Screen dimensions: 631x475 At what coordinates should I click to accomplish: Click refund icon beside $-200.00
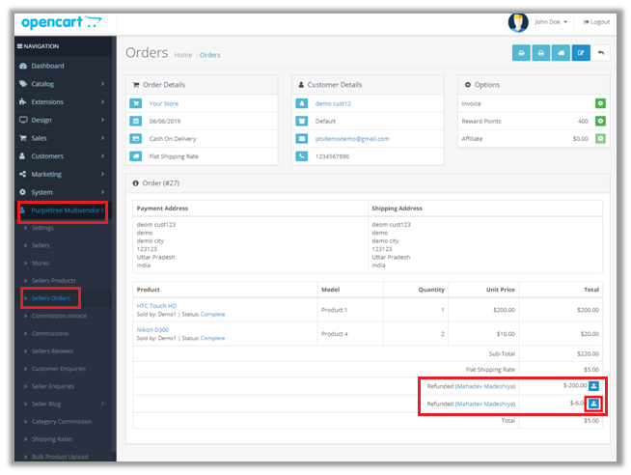593,385
